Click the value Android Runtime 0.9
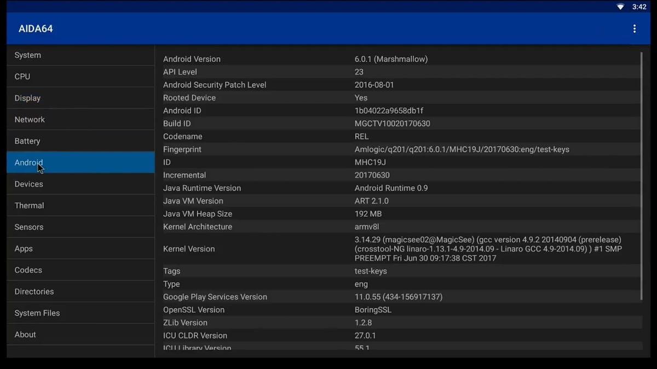The image size is (657, 369). point(391,188)
